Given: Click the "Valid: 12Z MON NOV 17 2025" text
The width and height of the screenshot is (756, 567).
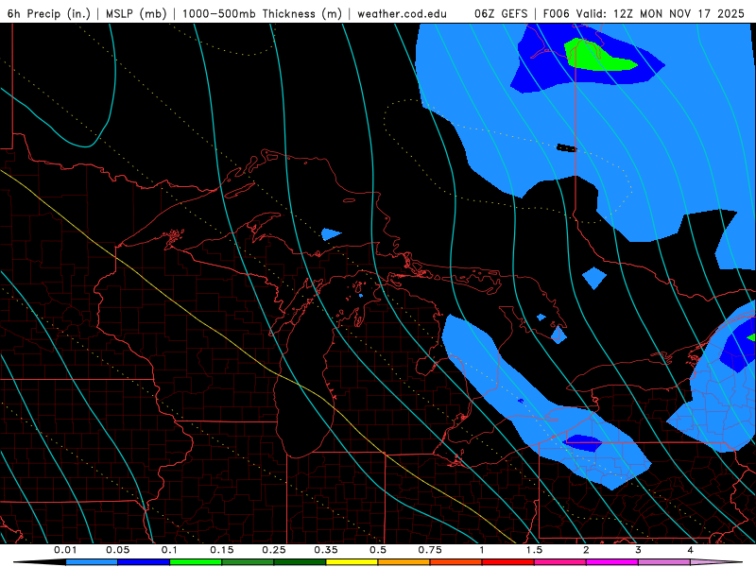Looking at the screenshot, I should (661, 13).
